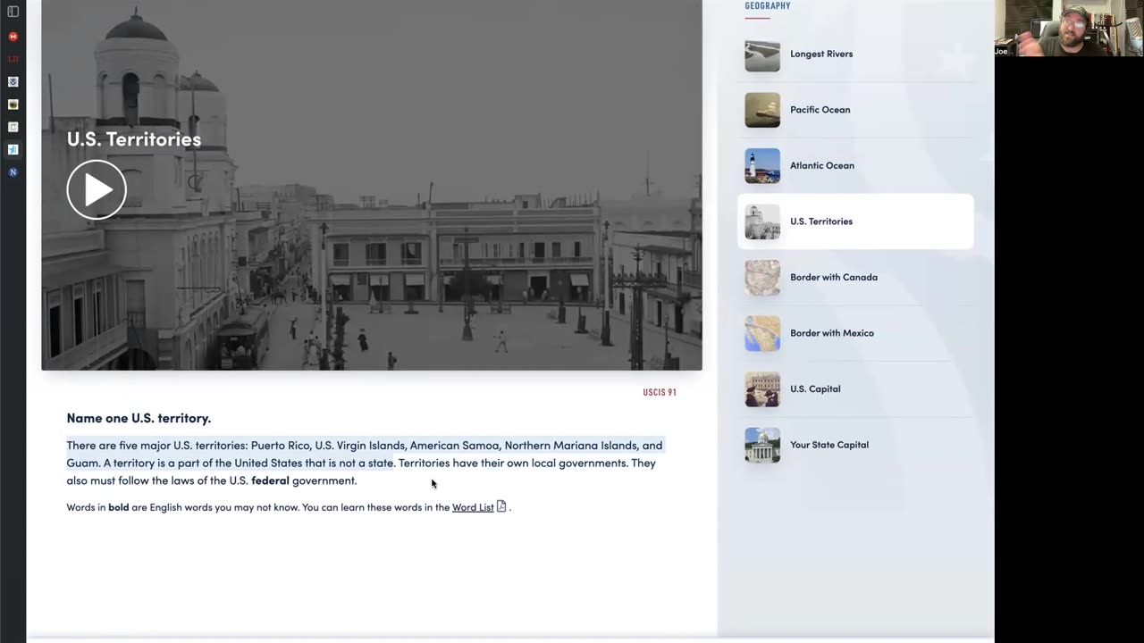Open the light blue star pinned tab
1144x643 pixels.
coord(13,149)
